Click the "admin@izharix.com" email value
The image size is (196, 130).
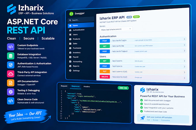92,110
